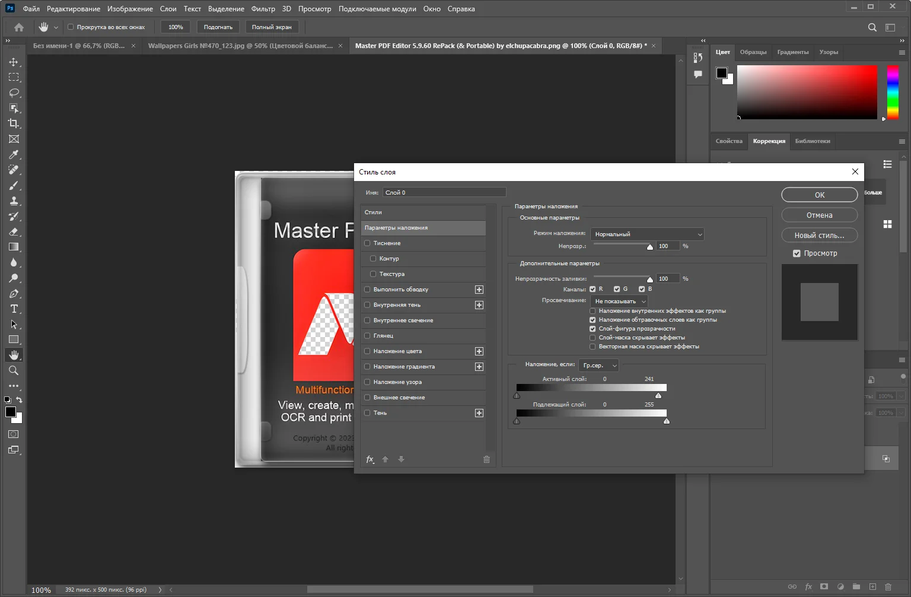Click the trash icon in styles list

click(486, 459)
